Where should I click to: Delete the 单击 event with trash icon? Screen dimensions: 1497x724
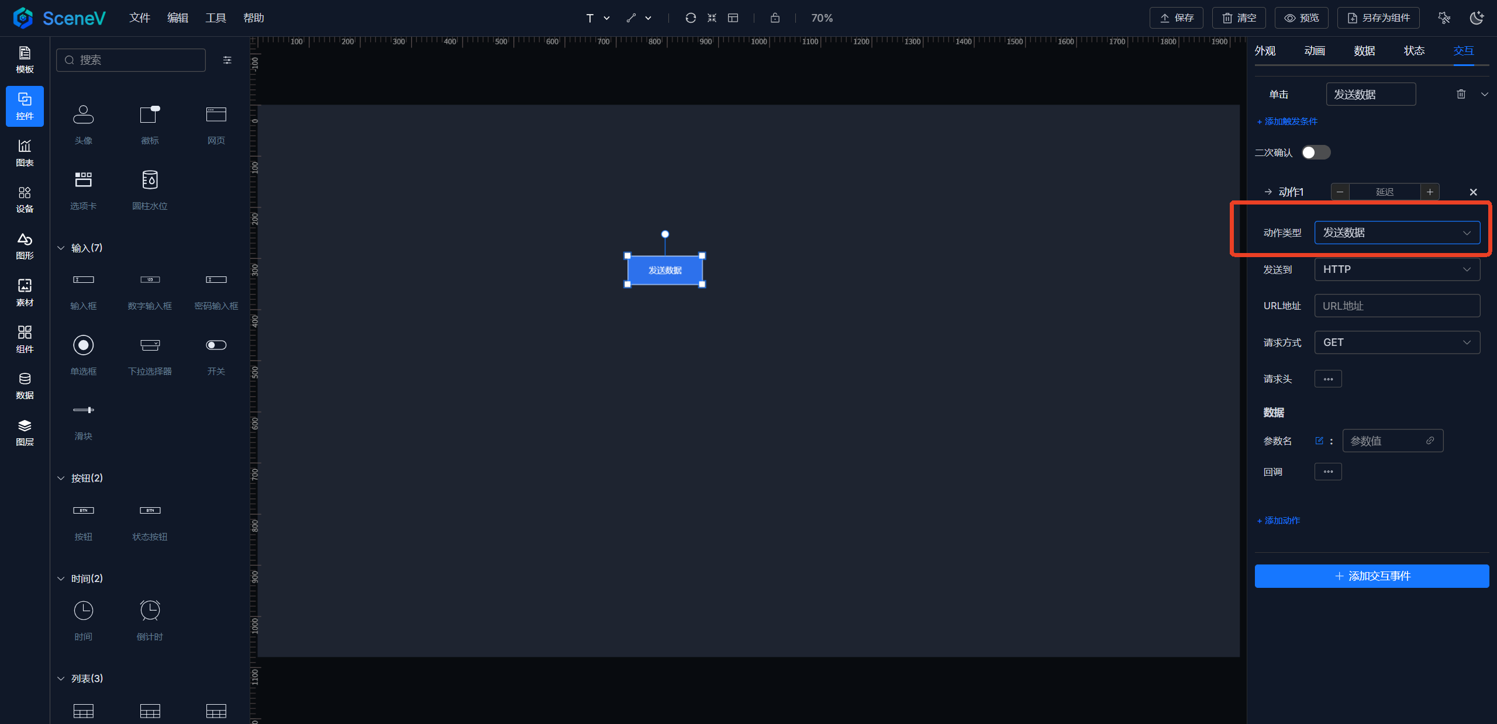pyautogui.click(x=1461, y=94)
